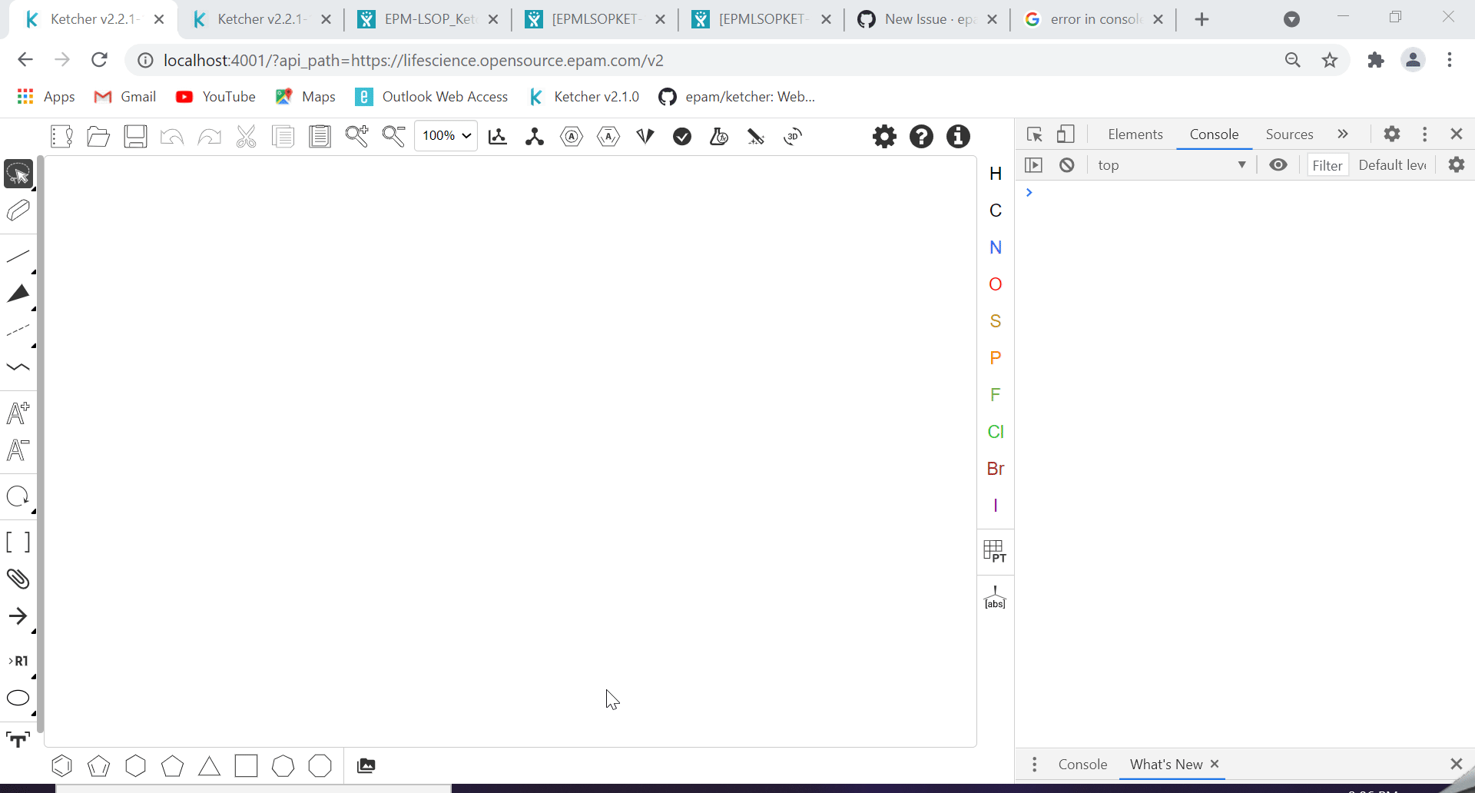The width and height of the screenshot is (1475, 793).
Task: Zoom out the canvas
Action: (393, 137)
